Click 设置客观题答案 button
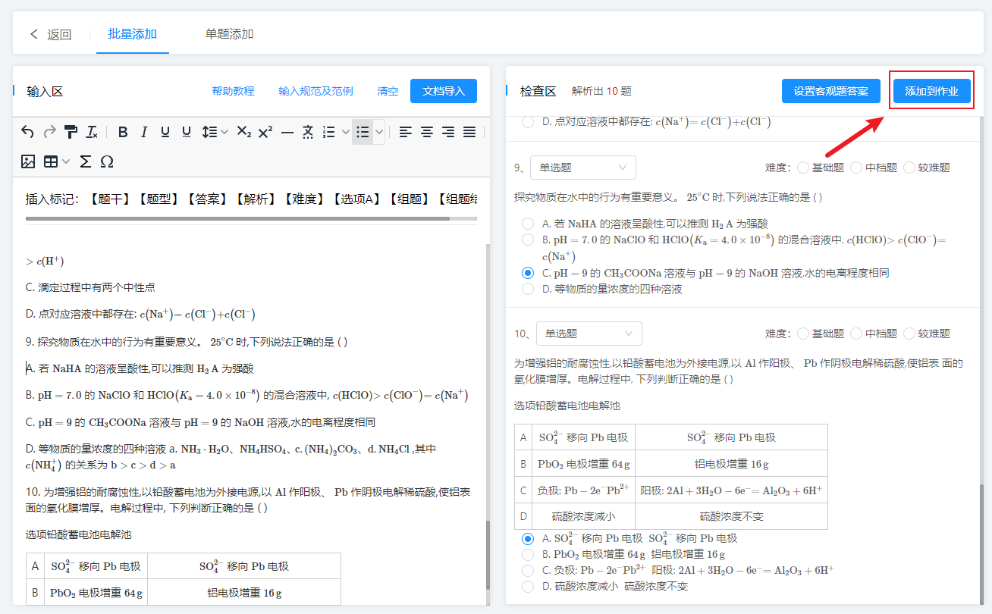This screenshot has width=992, height=614. point(830,91)
